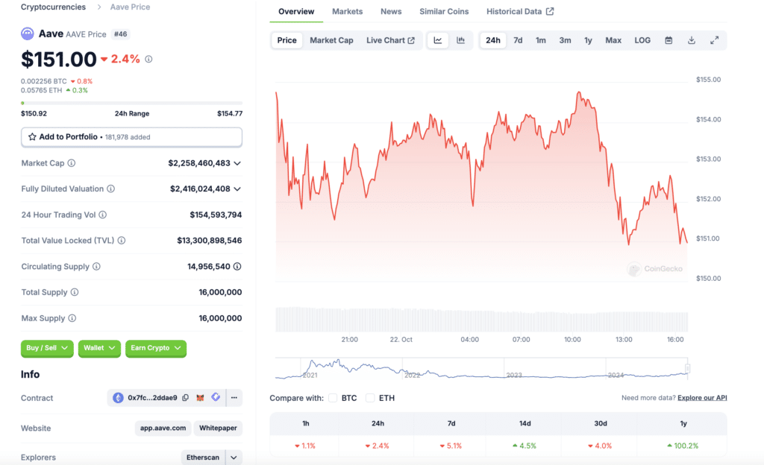Click Add to Portfolio button

(131, 136)
